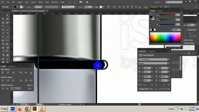Click Vertical Distribute Space icon
199x112 pixels.
click(3, 88)
